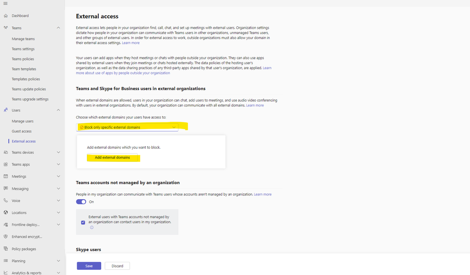This screenshot has height=275, width=470.
Task: Click the External access page title
Action: pyautogui.click(x=97, y=16)
